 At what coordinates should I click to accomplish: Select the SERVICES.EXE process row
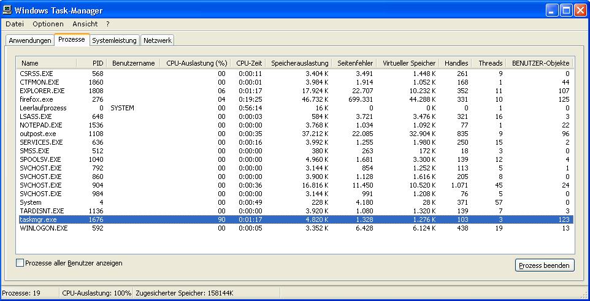tap(296, 142)
